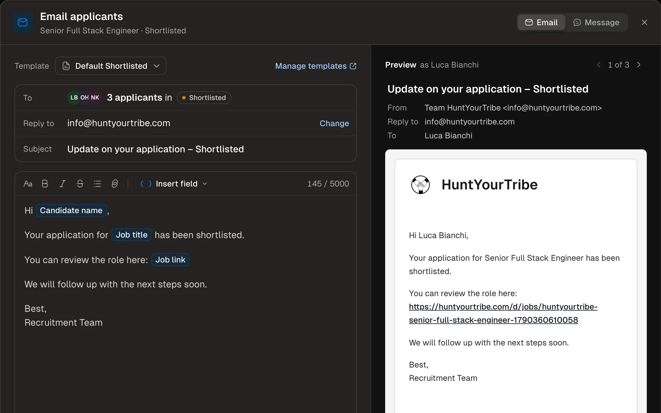Toggle italic formatting
The width and height of the screenshot is (661, 413).
click(x=62, y=184)
